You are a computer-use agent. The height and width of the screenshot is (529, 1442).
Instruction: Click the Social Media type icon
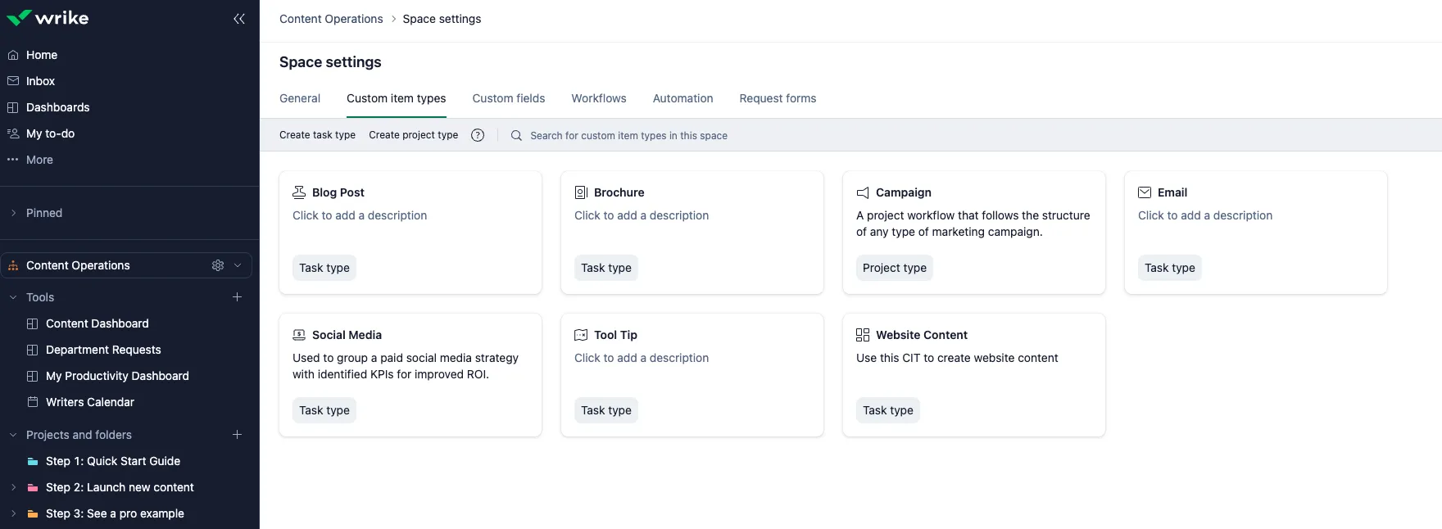[x=299, y=335]
